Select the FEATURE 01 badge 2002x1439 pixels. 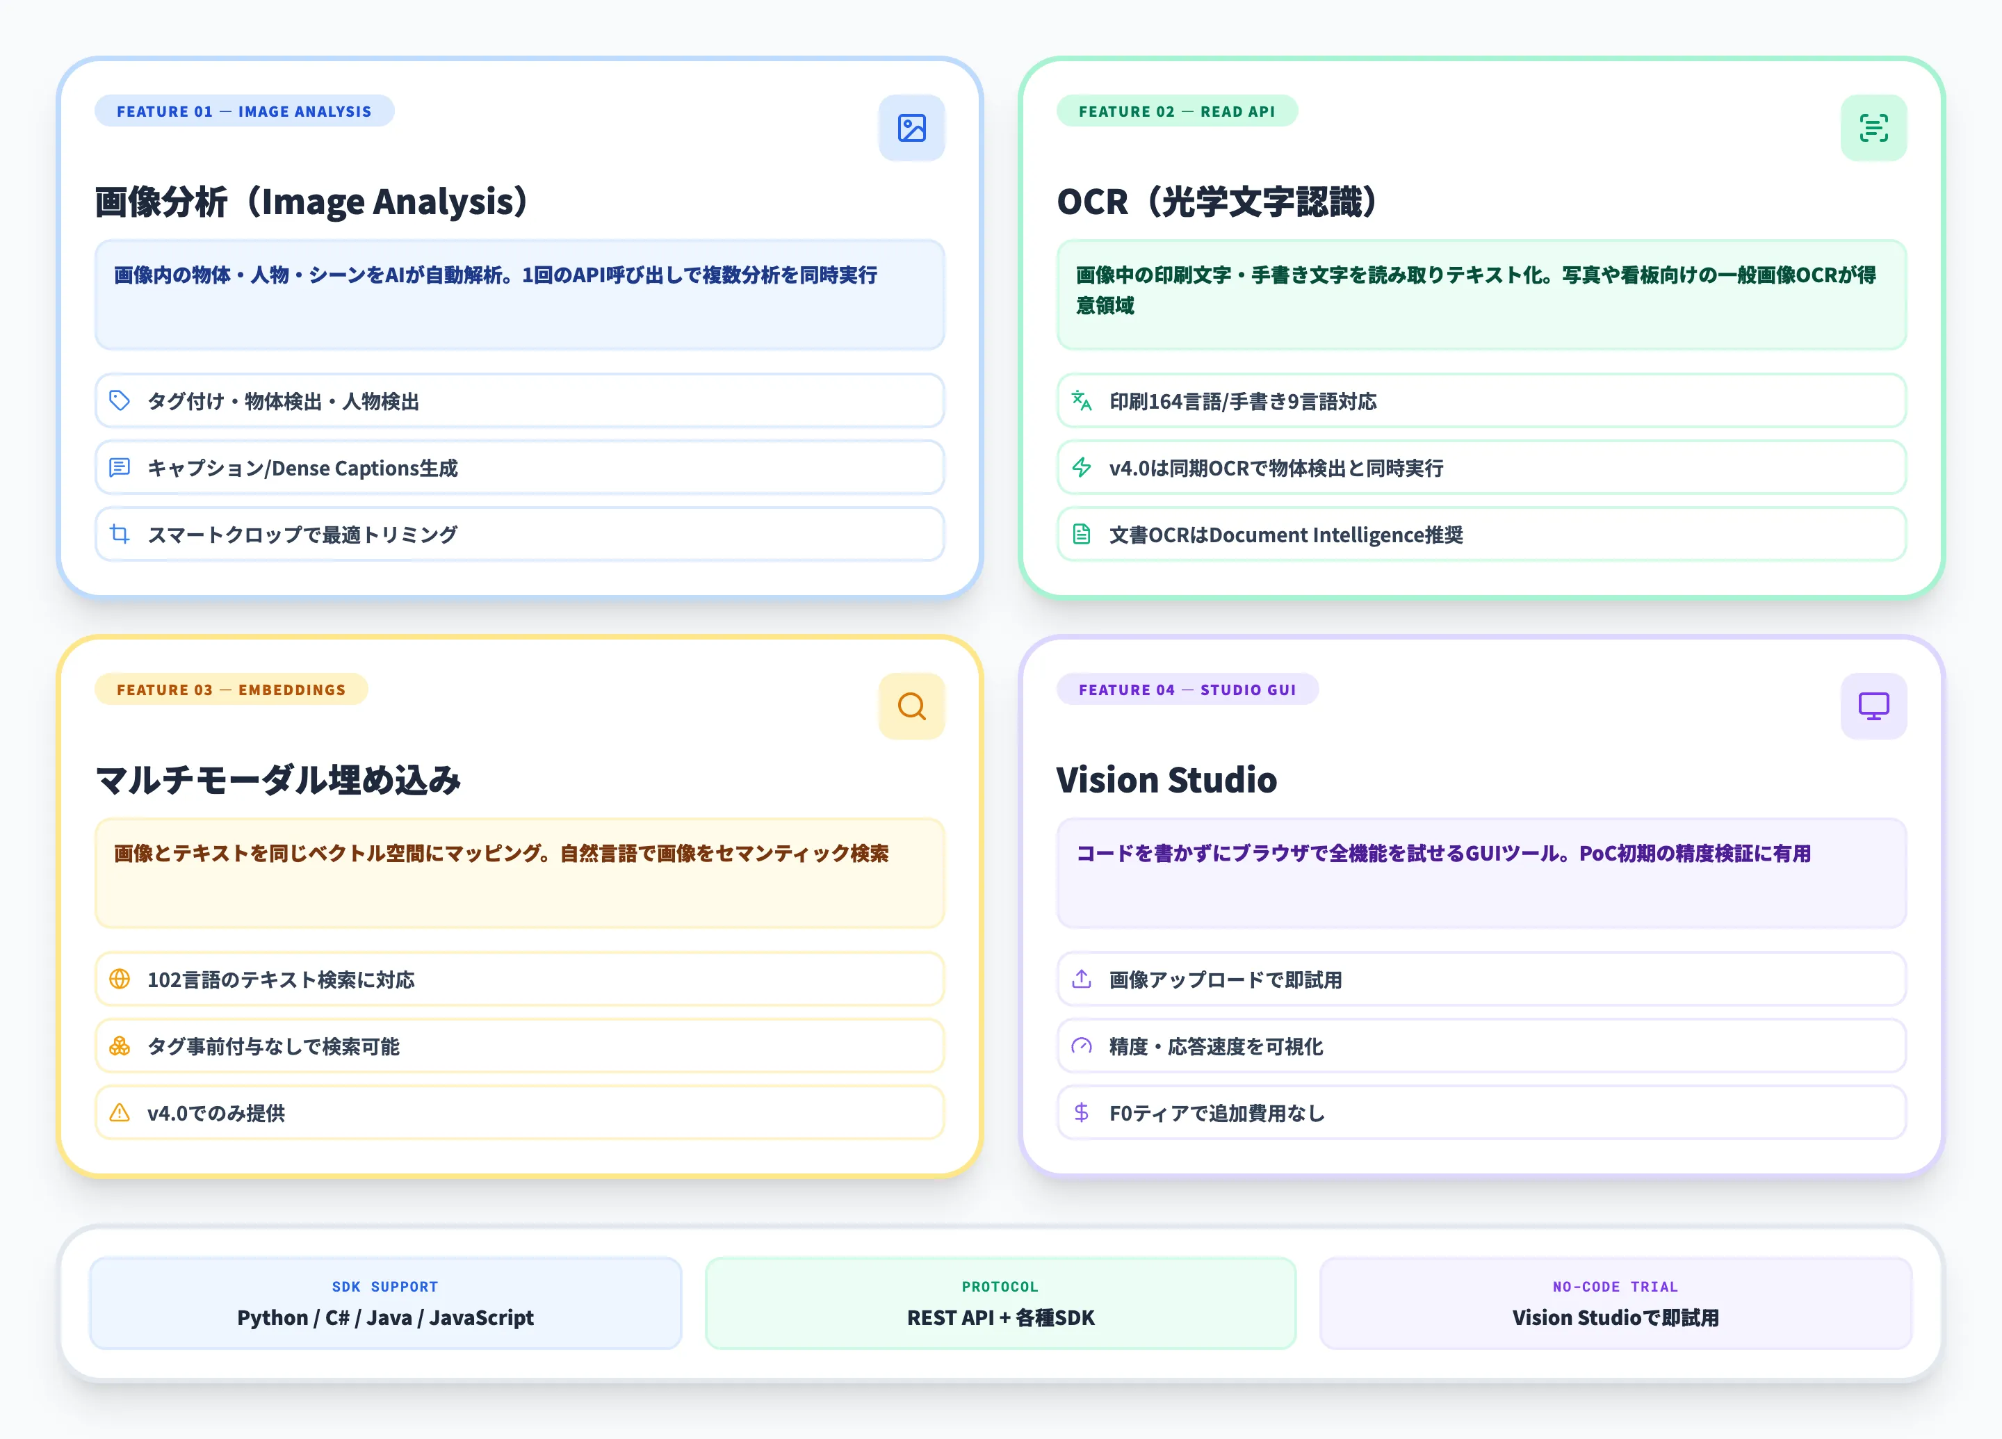tap(245, 111)
